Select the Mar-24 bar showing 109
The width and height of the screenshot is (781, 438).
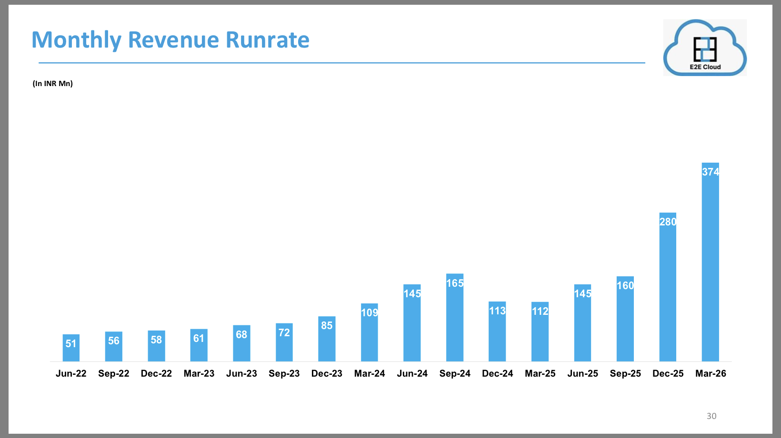369,332
